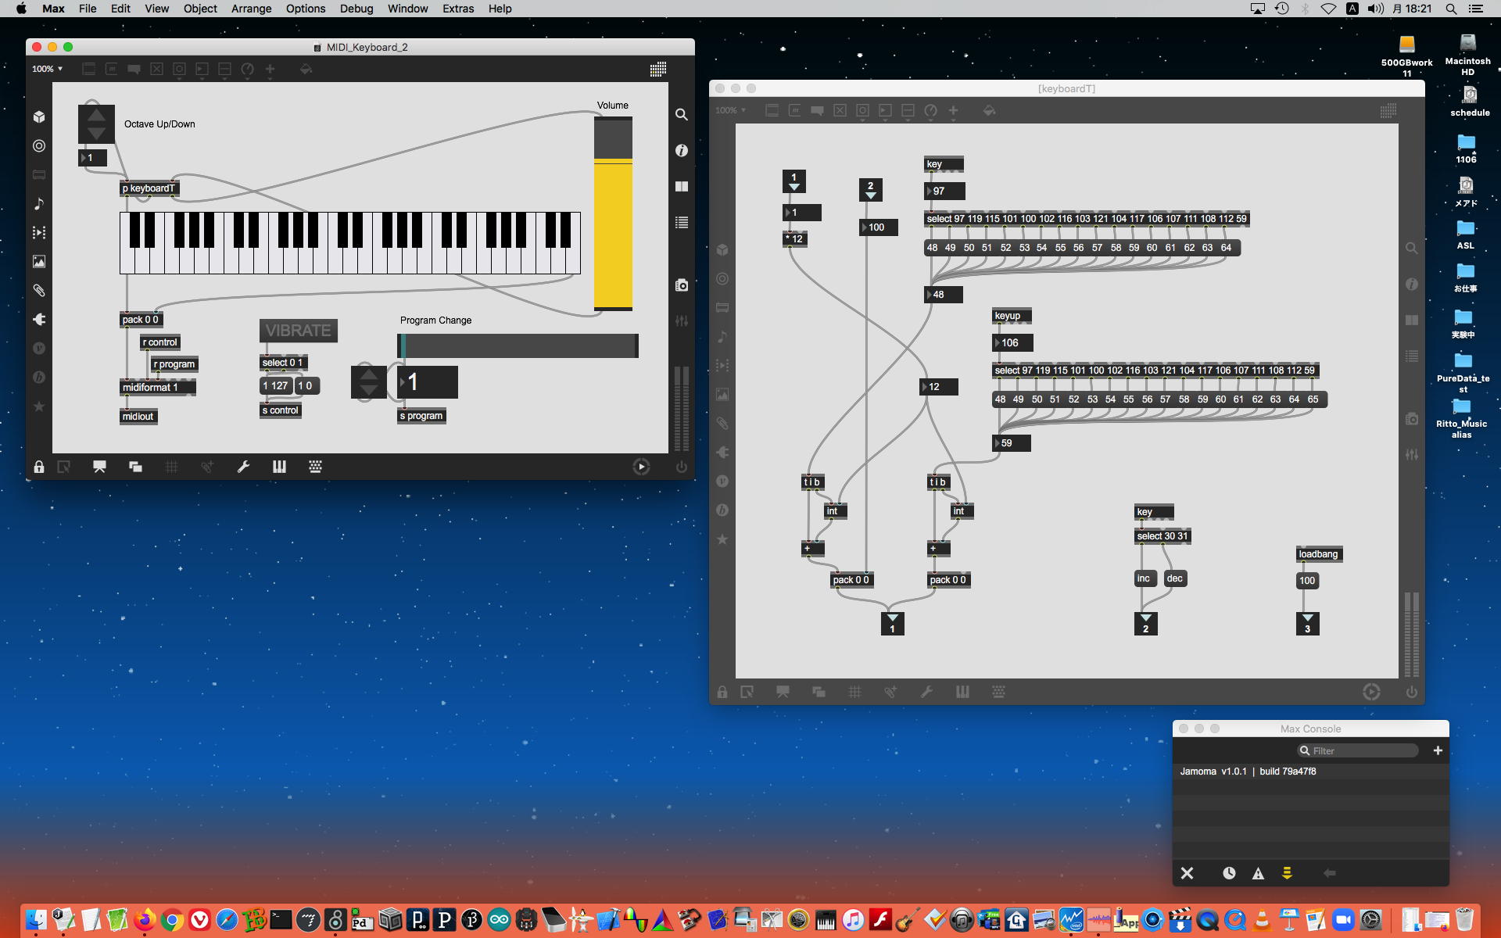Clear the Max Console with X icon

pos(1187,873)
